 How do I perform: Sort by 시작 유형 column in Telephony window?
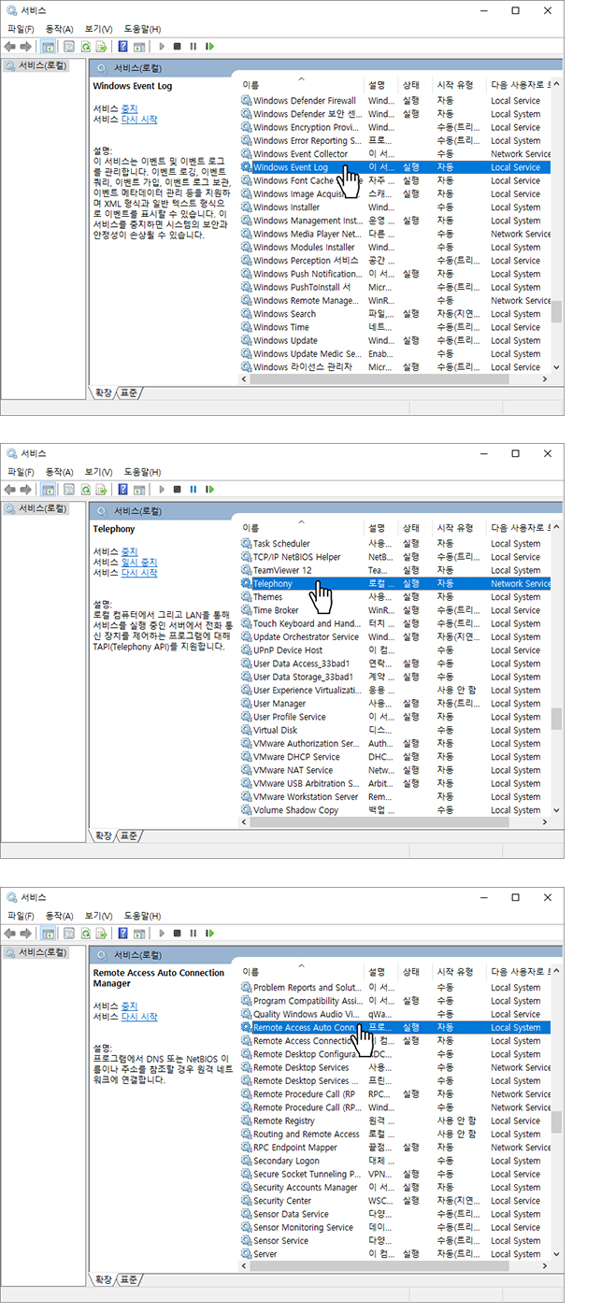click(455, 528)
